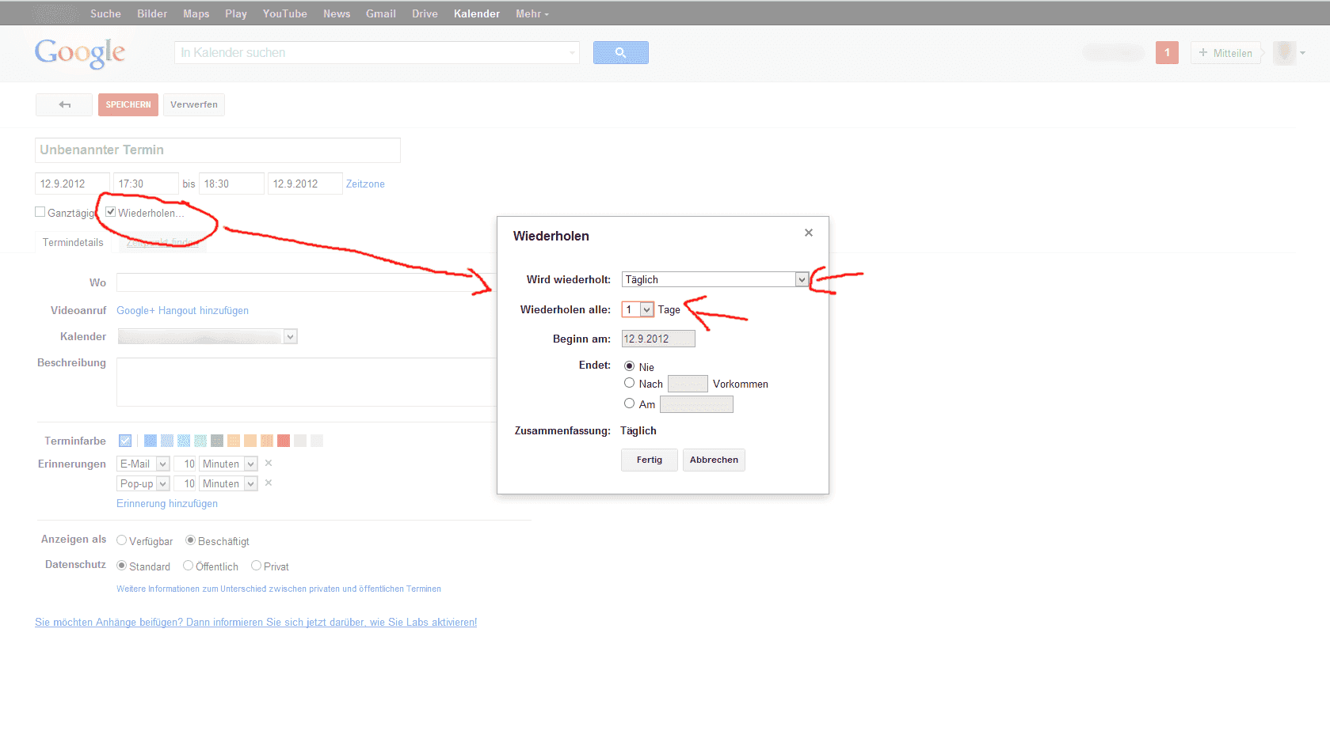1330x731 pixels.
Task: Open Gmail in the top navigation bar
Action: (x=380, y=13)
